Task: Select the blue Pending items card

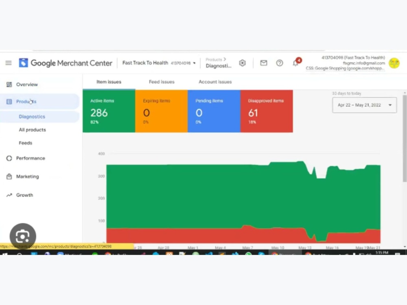Action: coord(214,111)
